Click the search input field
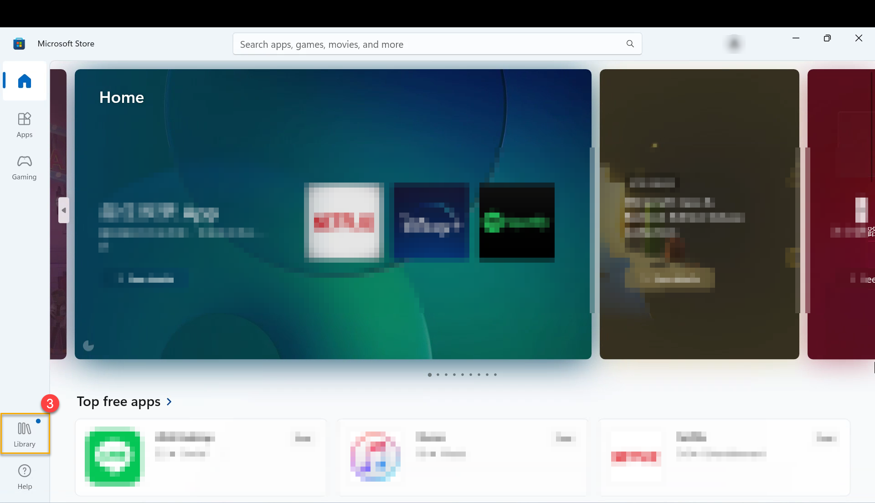875x503 pixels. pyautogui.click(x=437, y=43)
